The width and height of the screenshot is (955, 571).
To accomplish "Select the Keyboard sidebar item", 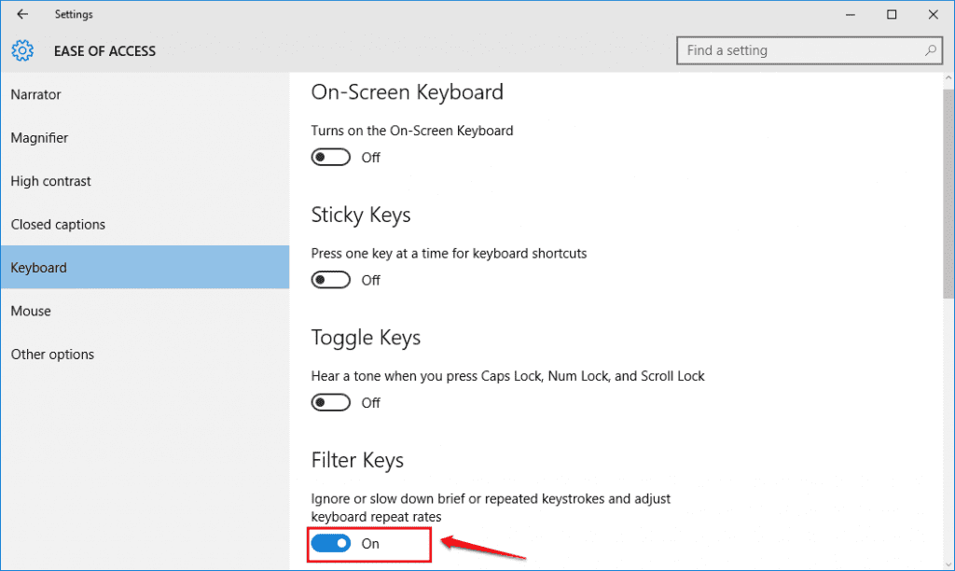I will (145, 268).
